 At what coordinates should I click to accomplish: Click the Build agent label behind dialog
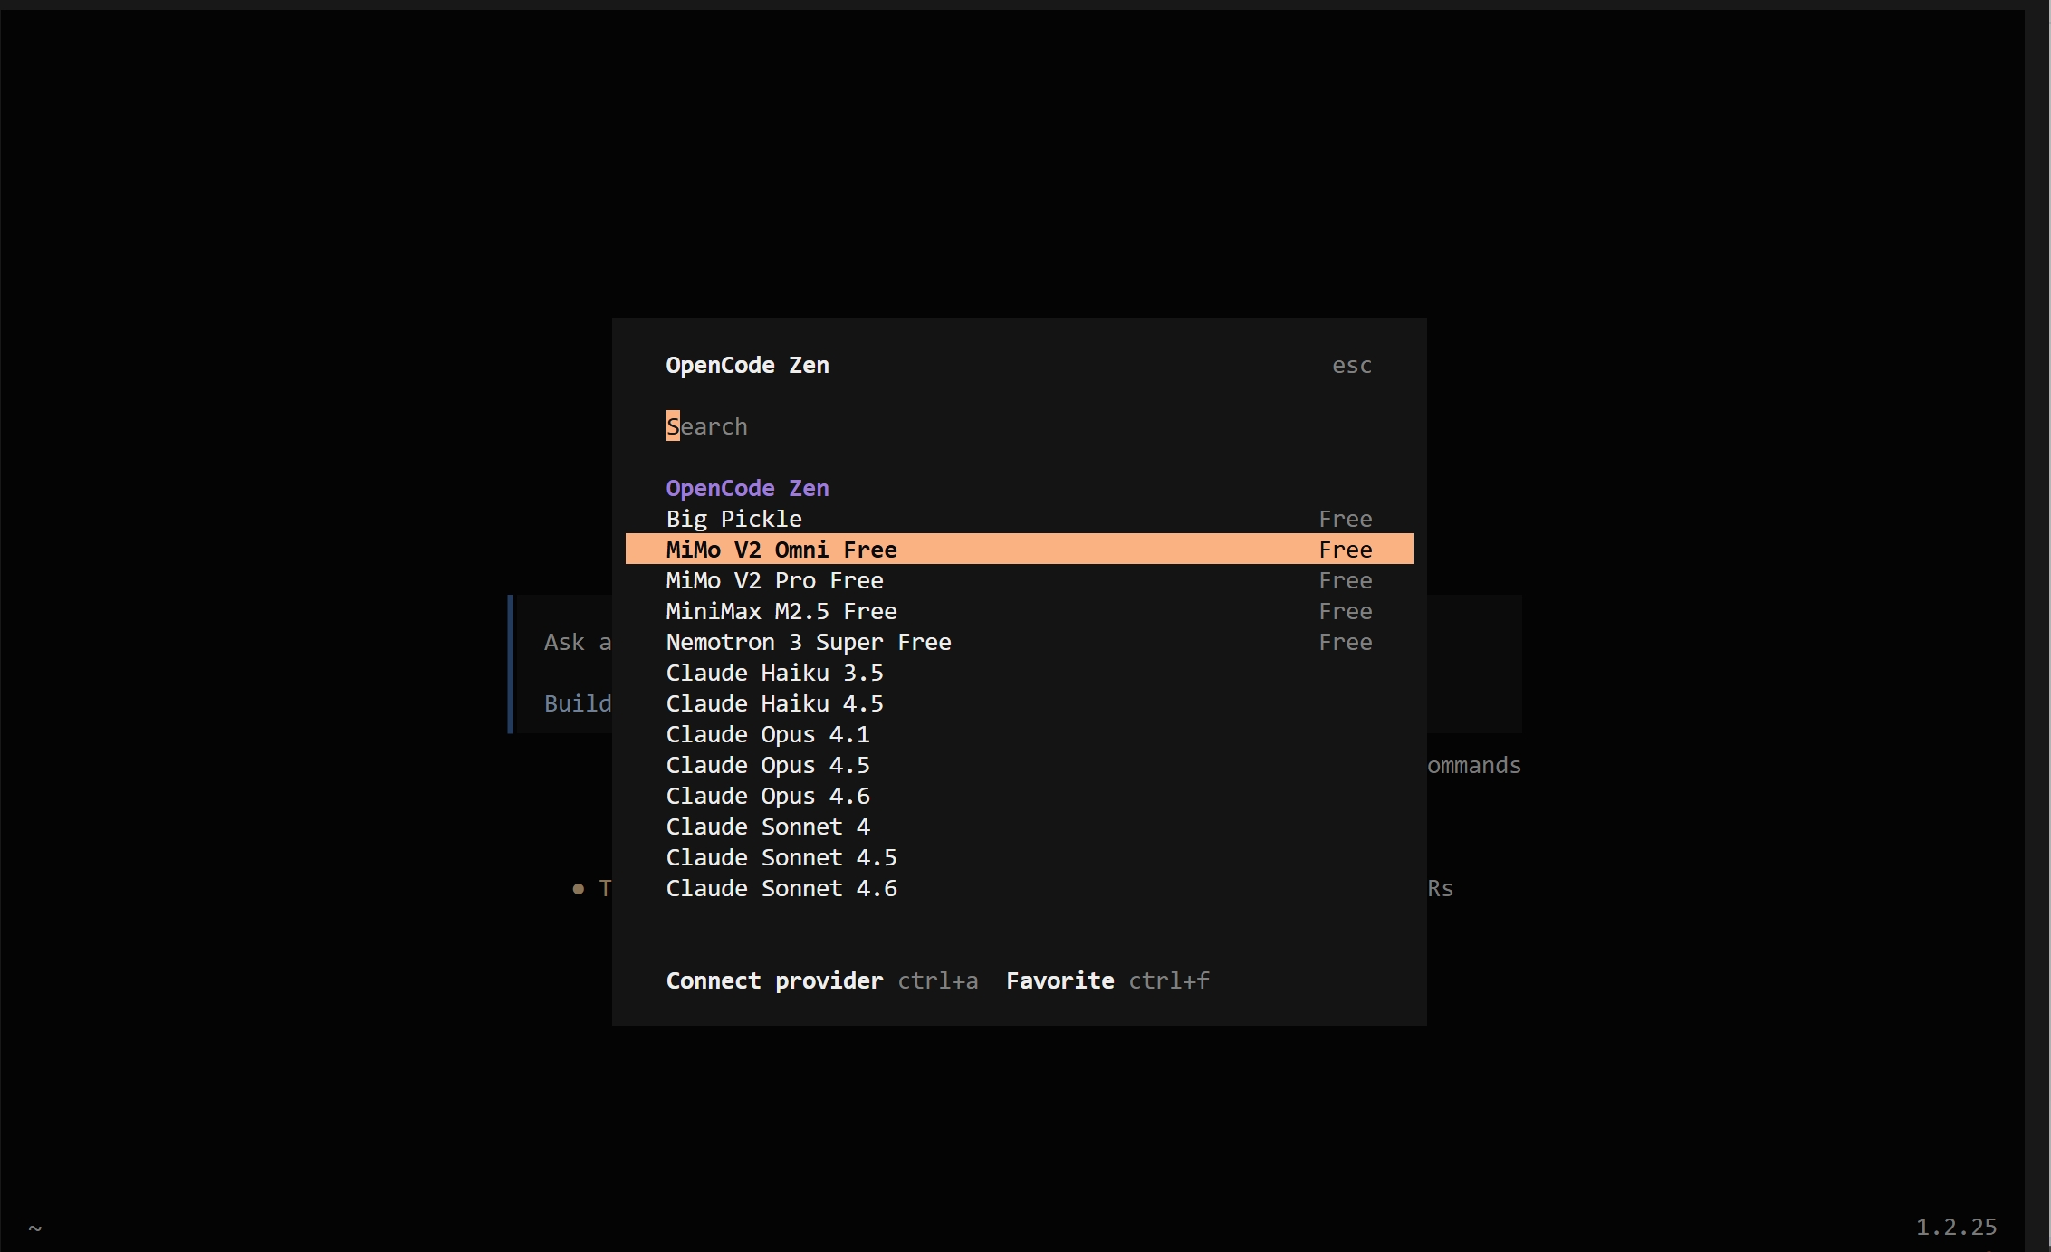click(x=578, y=703)
